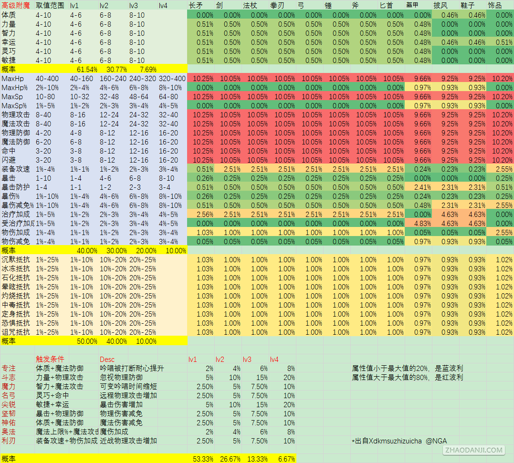Click the 专注 skill name cell
This screenshot has height=463, width=514.
9,369
